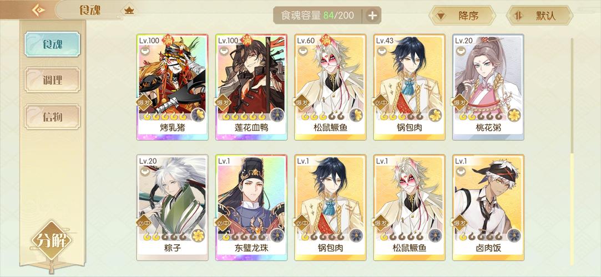
Task: Toggle the lock bubble on 烤乳猪 card
Action: coord(144,51)
